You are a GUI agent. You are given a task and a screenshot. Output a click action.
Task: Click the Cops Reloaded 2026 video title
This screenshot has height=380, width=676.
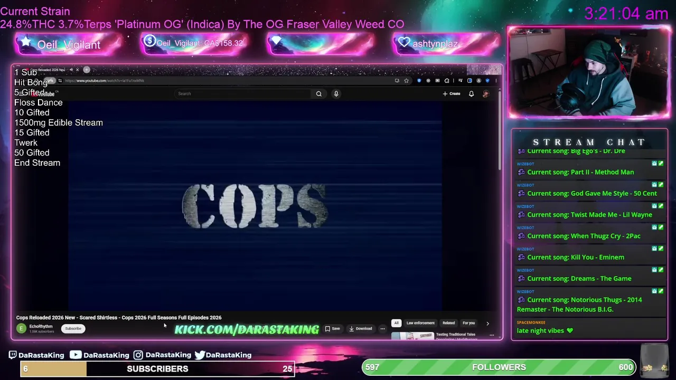point(119,318)
